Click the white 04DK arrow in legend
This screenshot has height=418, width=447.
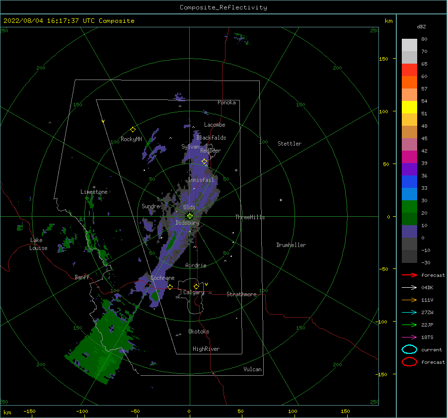tap(409, 287)
